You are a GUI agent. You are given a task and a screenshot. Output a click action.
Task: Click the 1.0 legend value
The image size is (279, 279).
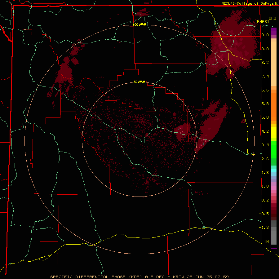coord(265,186)
